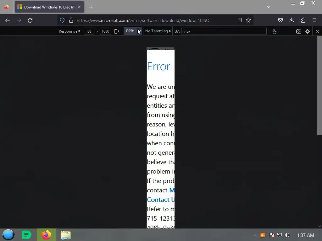Take a screenshot of the viewport
Image resolution: width=322 pixels, height=241 pixels.
[299, 31]
